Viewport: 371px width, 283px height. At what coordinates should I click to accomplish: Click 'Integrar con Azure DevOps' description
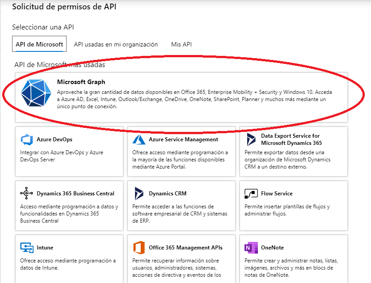(62, 156)
